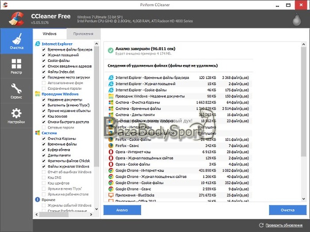This screenshot has width=310, height=232.
Task: Click the results vertical scrollbar thumb
Action: [303, 102]
